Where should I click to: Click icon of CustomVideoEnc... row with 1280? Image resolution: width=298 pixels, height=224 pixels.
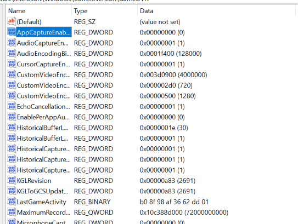coord(12,96)
